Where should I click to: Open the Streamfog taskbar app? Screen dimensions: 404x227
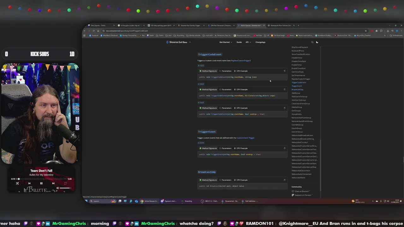(187, 201)
